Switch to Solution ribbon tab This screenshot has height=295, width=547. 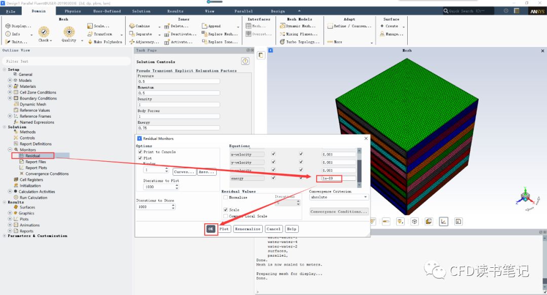141,11
